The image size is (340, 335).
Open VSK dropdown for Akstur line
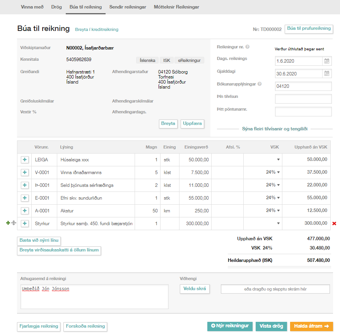coord(278,211)
